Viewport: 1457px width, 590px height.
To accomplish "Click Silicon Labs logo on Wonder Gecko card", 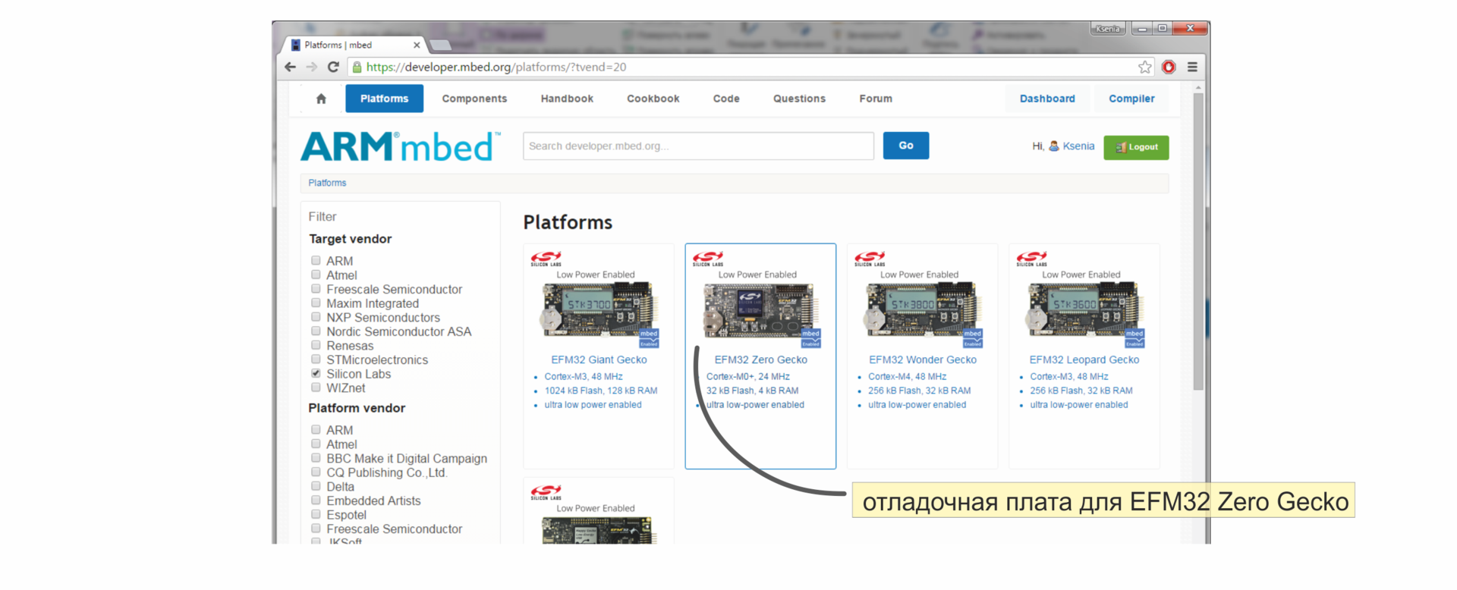I will click(x=870, y=259).
